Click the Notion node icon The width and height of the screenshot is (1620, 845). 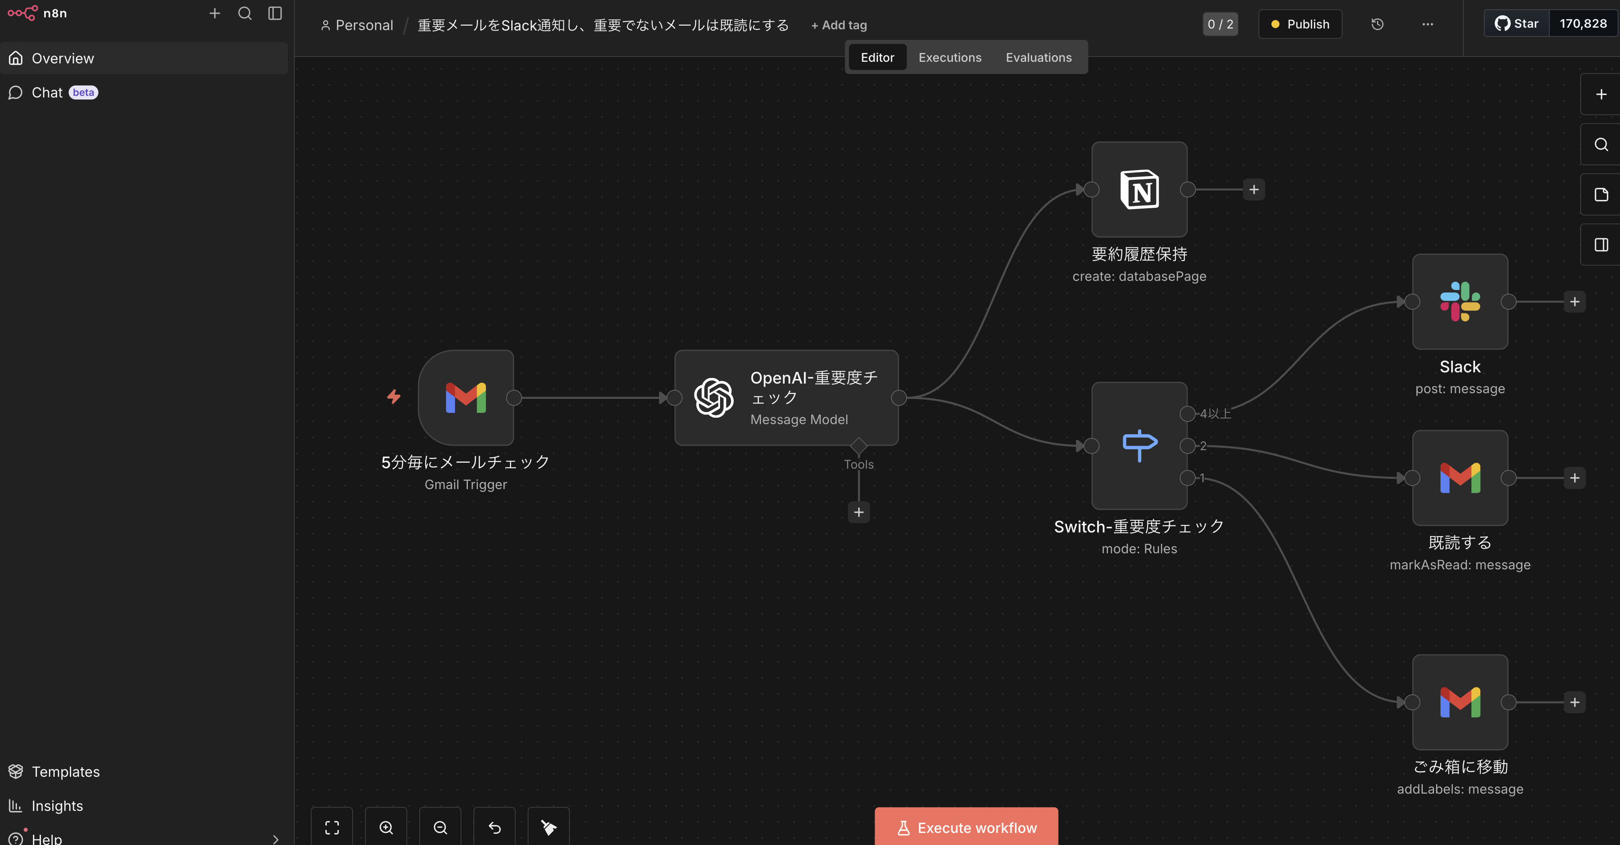coord(1139,189)
